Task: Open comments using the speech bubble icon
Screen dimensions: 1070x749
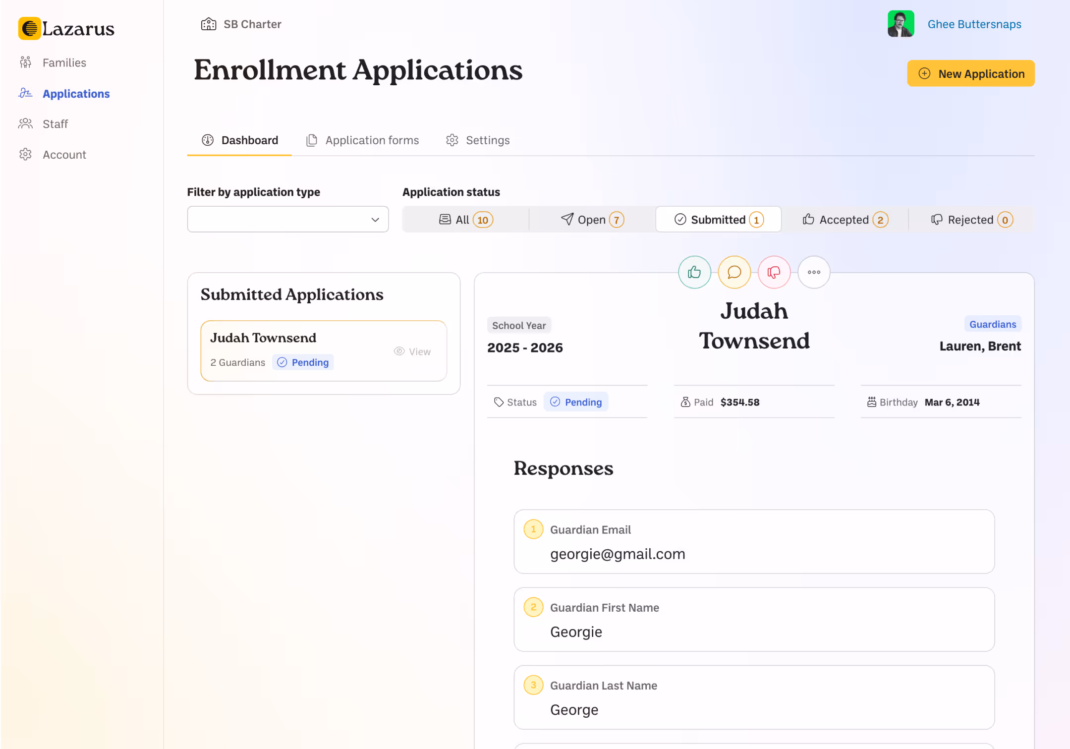Action: [x=734, y=272]
